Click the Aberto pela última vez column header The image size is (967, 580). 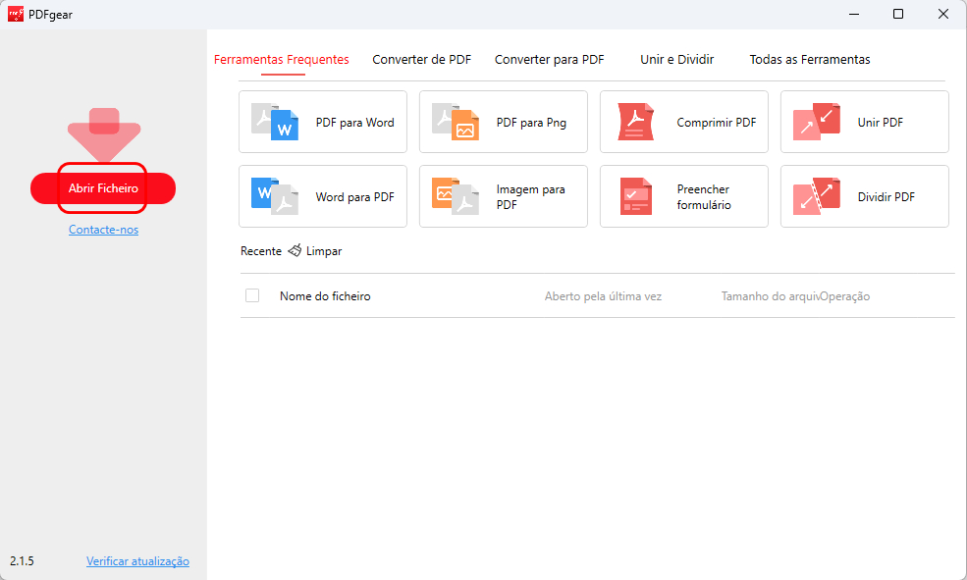pos(603,296)
